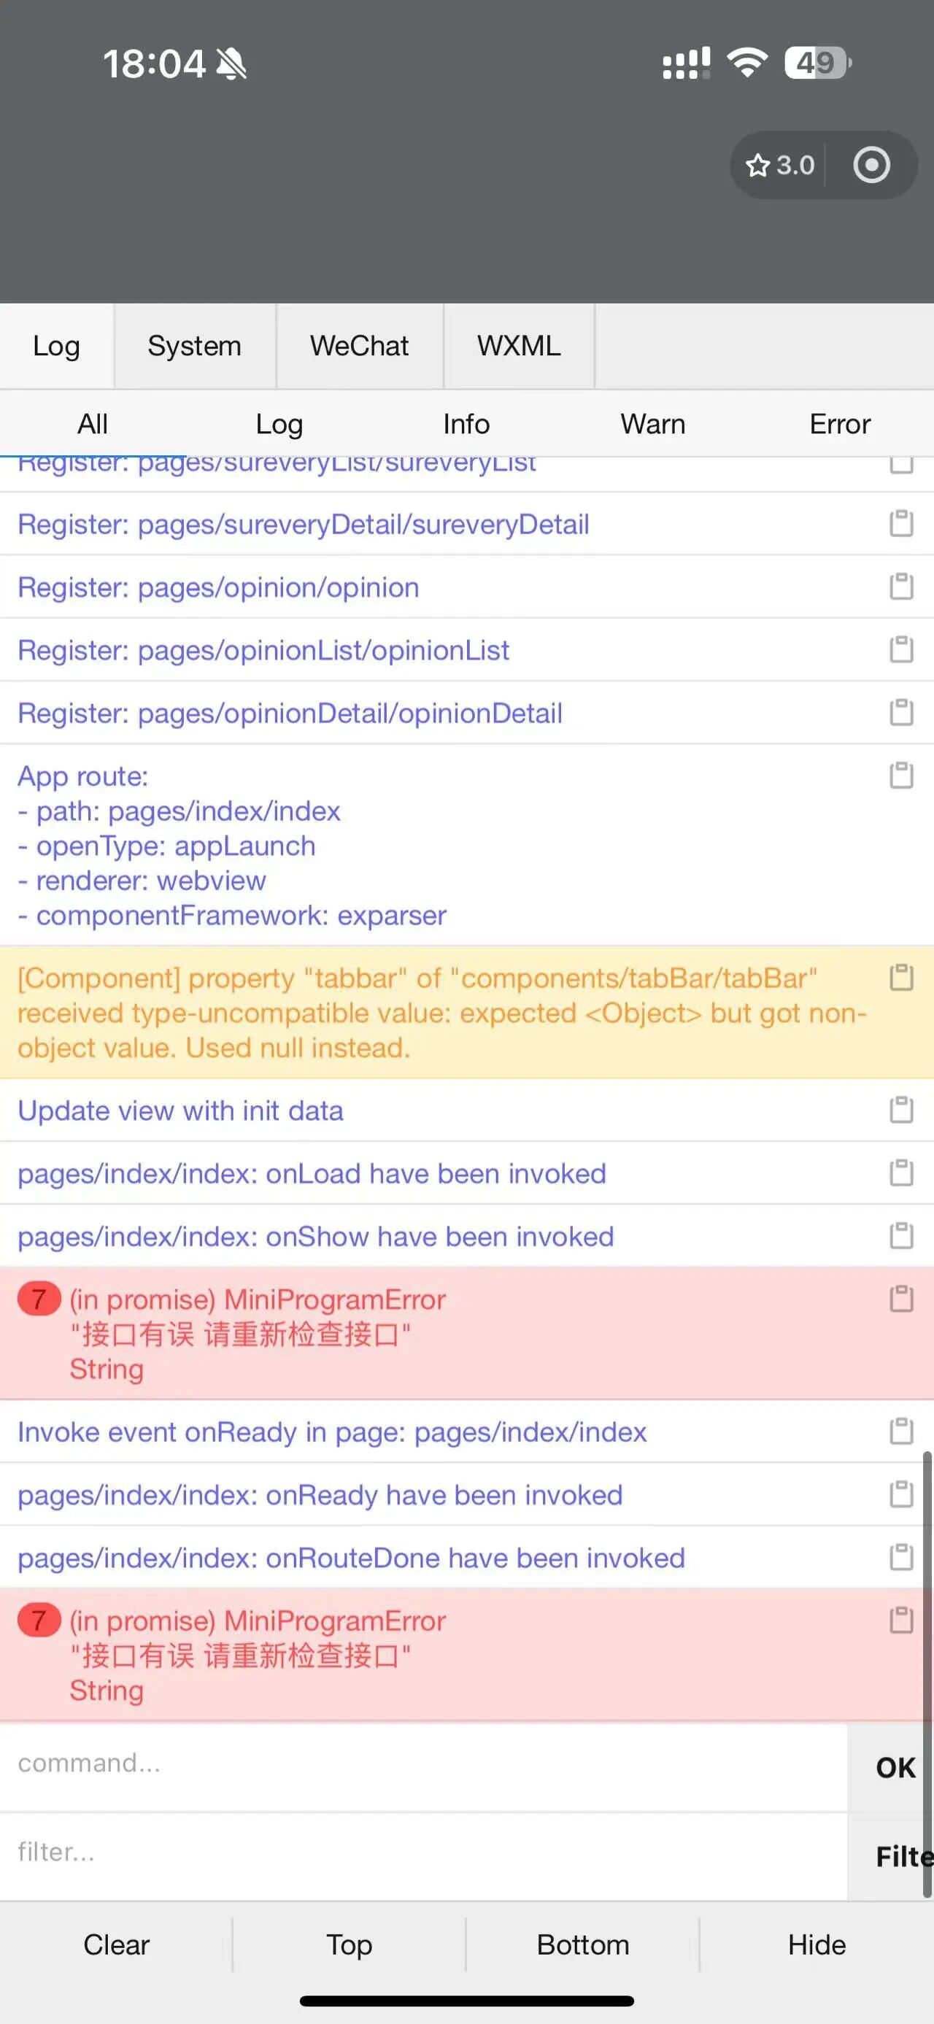Copy the sureveryDetail register log entry
934x2024 pixels.
pyautogui.click(x=901, y=523)
